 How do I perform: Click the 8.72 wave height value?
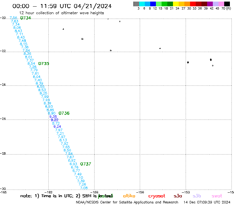tap(56, 123)
